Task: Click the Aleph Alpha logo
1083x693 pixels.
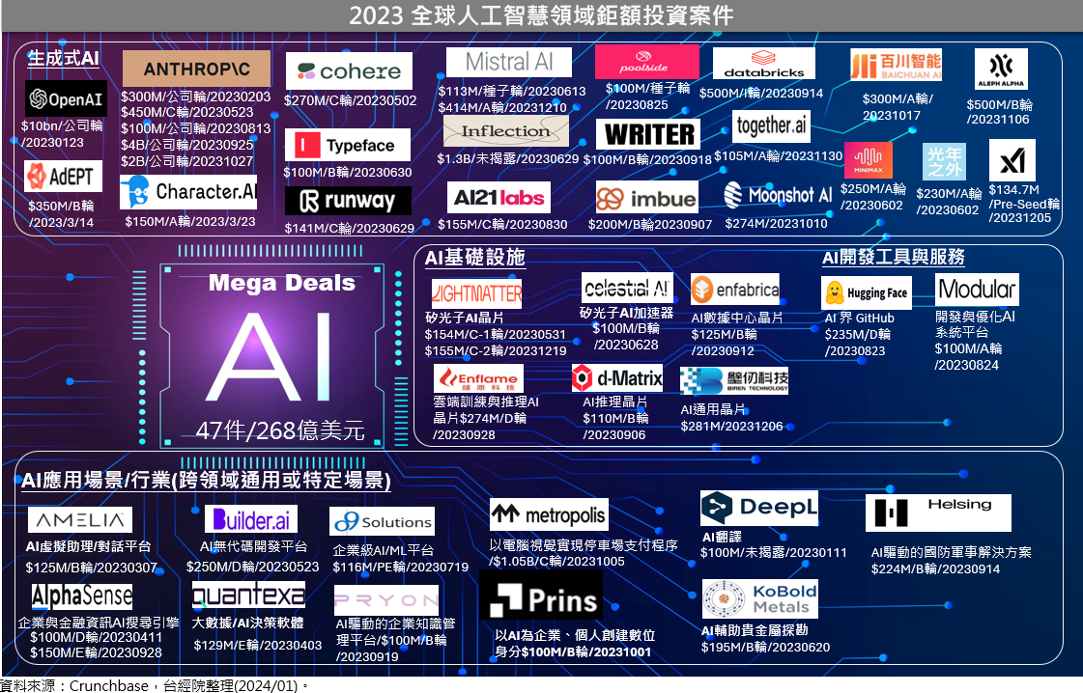Action: coord(1001,69)
